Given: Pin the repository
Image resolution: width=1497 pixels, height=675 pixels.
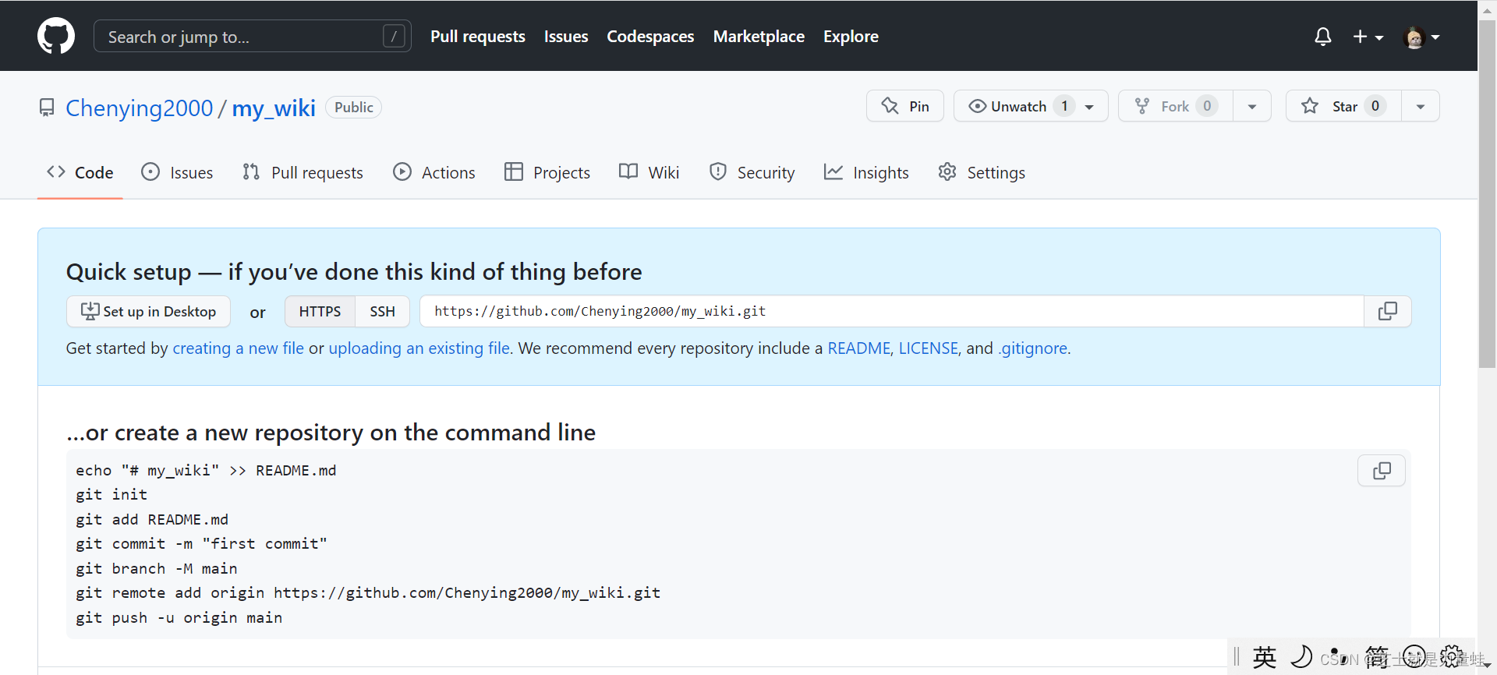Looking at the screenshot, I should click(x=905, y=106).
